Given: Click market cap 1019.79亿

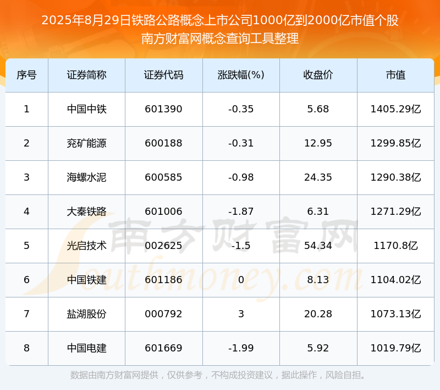Looking at the screenshot, I should pyautogui.click(x=395, y=349).
